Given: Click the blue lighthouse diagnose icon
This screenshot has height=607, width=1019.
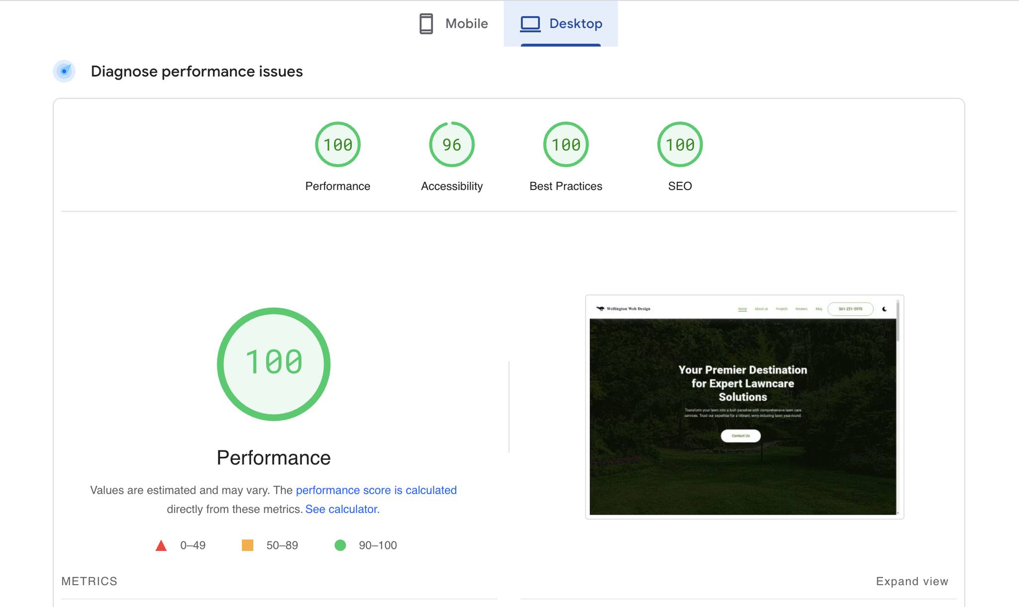Looking at the screenshot, I should pos(64,71).
